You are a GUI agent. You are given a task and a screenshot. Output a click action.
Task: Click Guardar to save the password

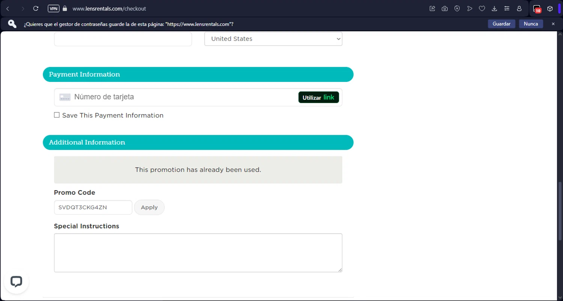click(x=501, y=24)
